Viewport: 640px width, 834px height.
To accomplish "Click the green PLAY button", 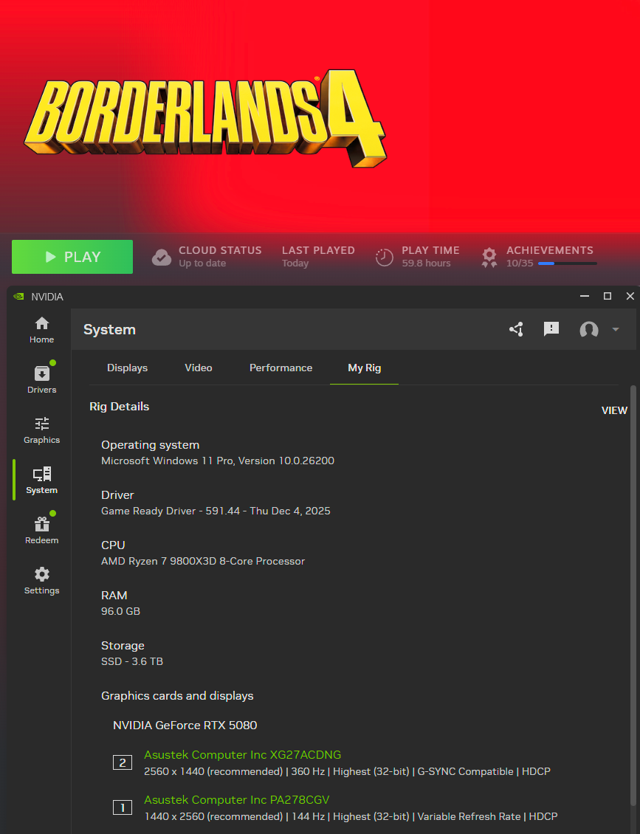I will pyautogui.click(x=72, y=257).
